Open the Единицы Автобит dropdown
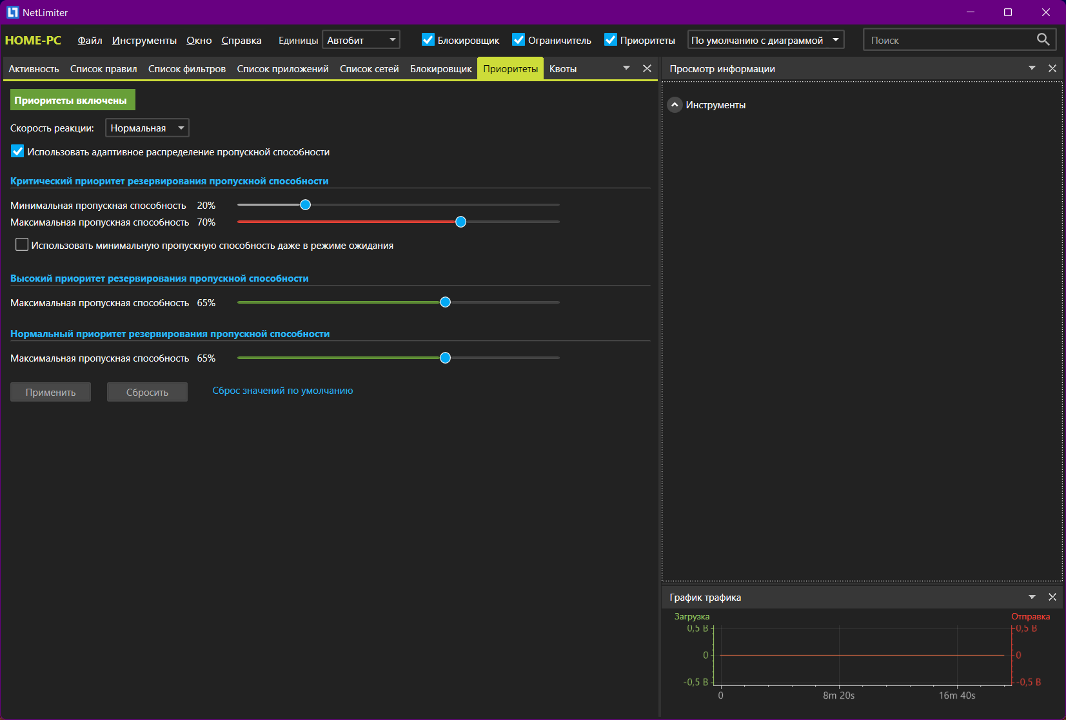The image size is (1066, 720). (361, 40)
